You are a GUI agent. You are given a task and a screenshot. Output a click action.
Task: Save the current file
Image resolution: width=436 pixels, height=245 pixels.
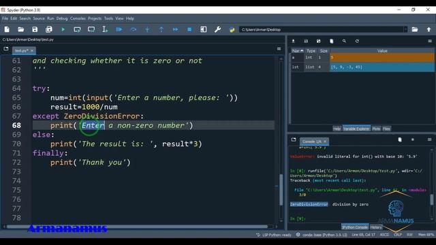coord(35,29)
